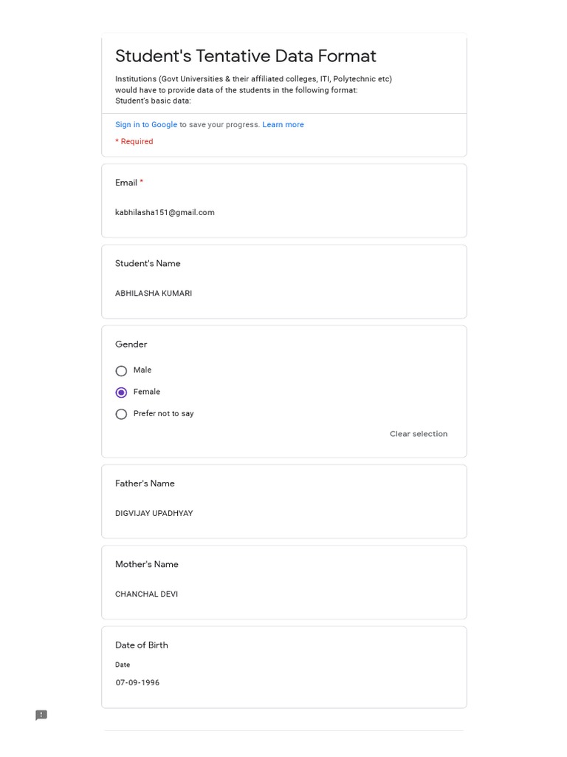Open the Learn more link
567x757 pixels.
tap(283, 124)
